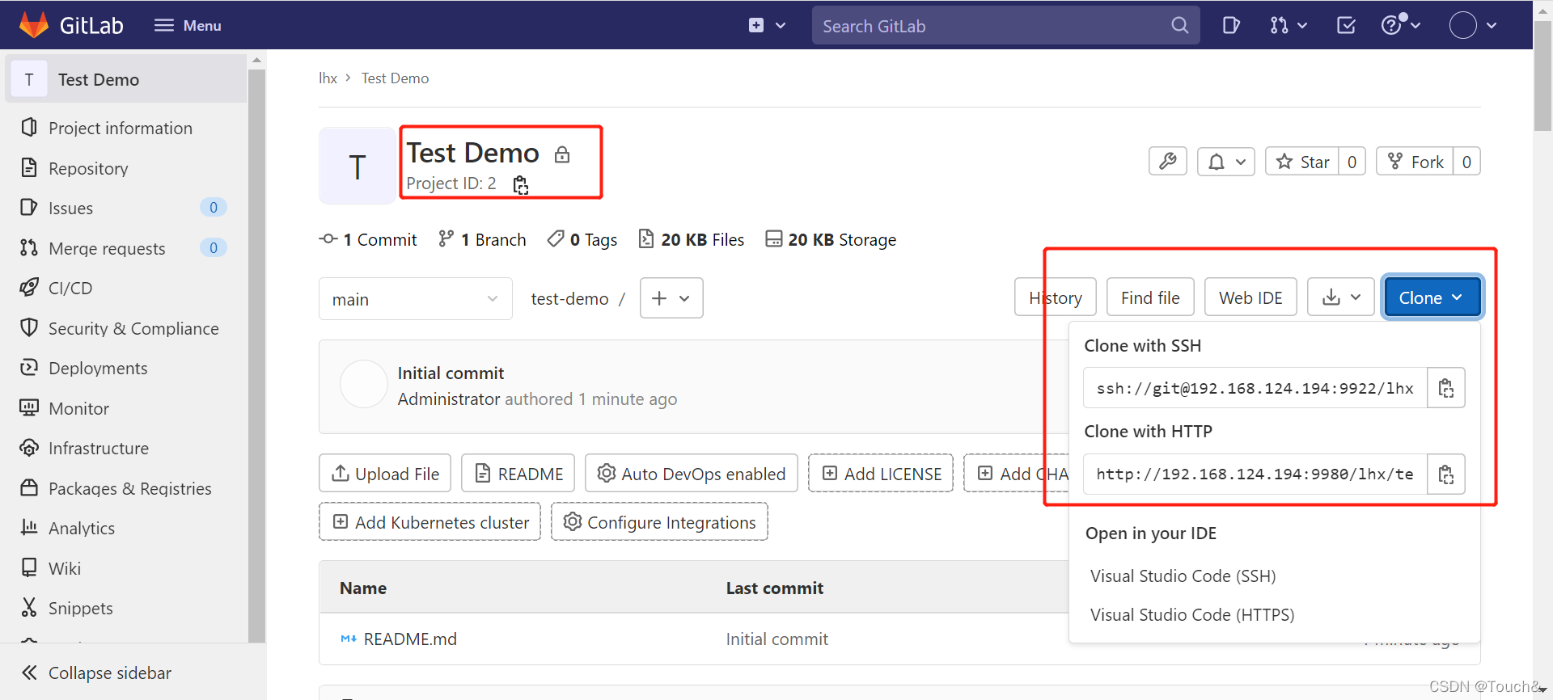
Task: Open the create new plus dropdown
Action: [767, 25]
